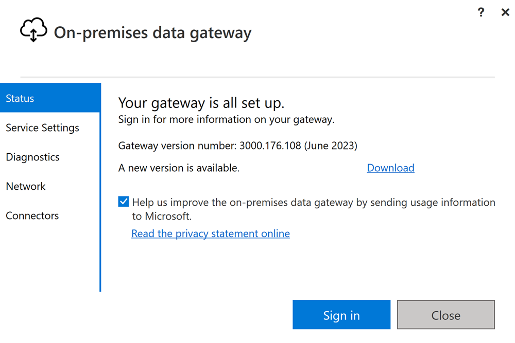Viewport: 515px width, 343px height.
Task: Click the 'Help us improve' checkbox label
Action: tap(314, 209)
